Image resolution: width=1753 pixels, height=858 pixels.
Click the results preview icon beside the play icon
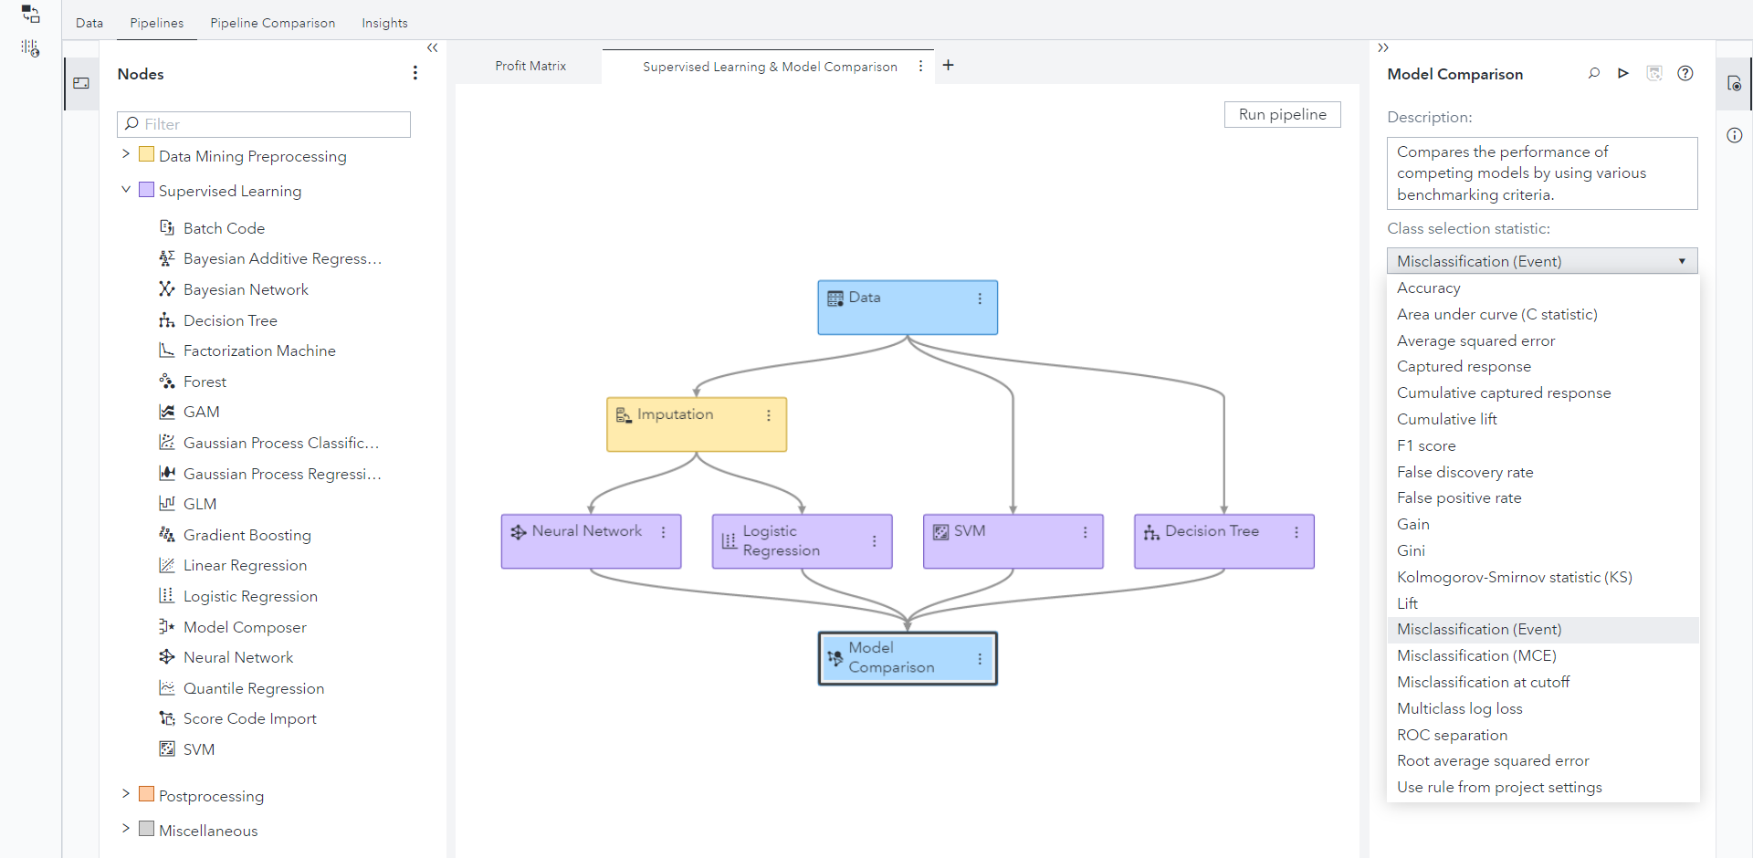point(1654,74)
